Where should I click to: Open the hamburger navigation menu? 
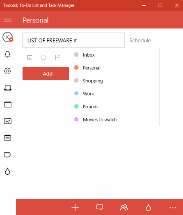tap(8, 20)
